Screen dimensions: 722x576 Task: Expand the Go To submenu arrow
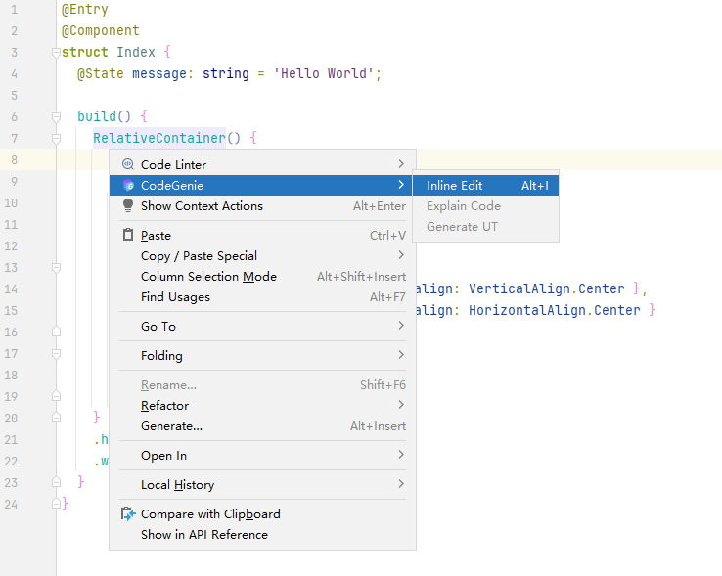(400, 326)
